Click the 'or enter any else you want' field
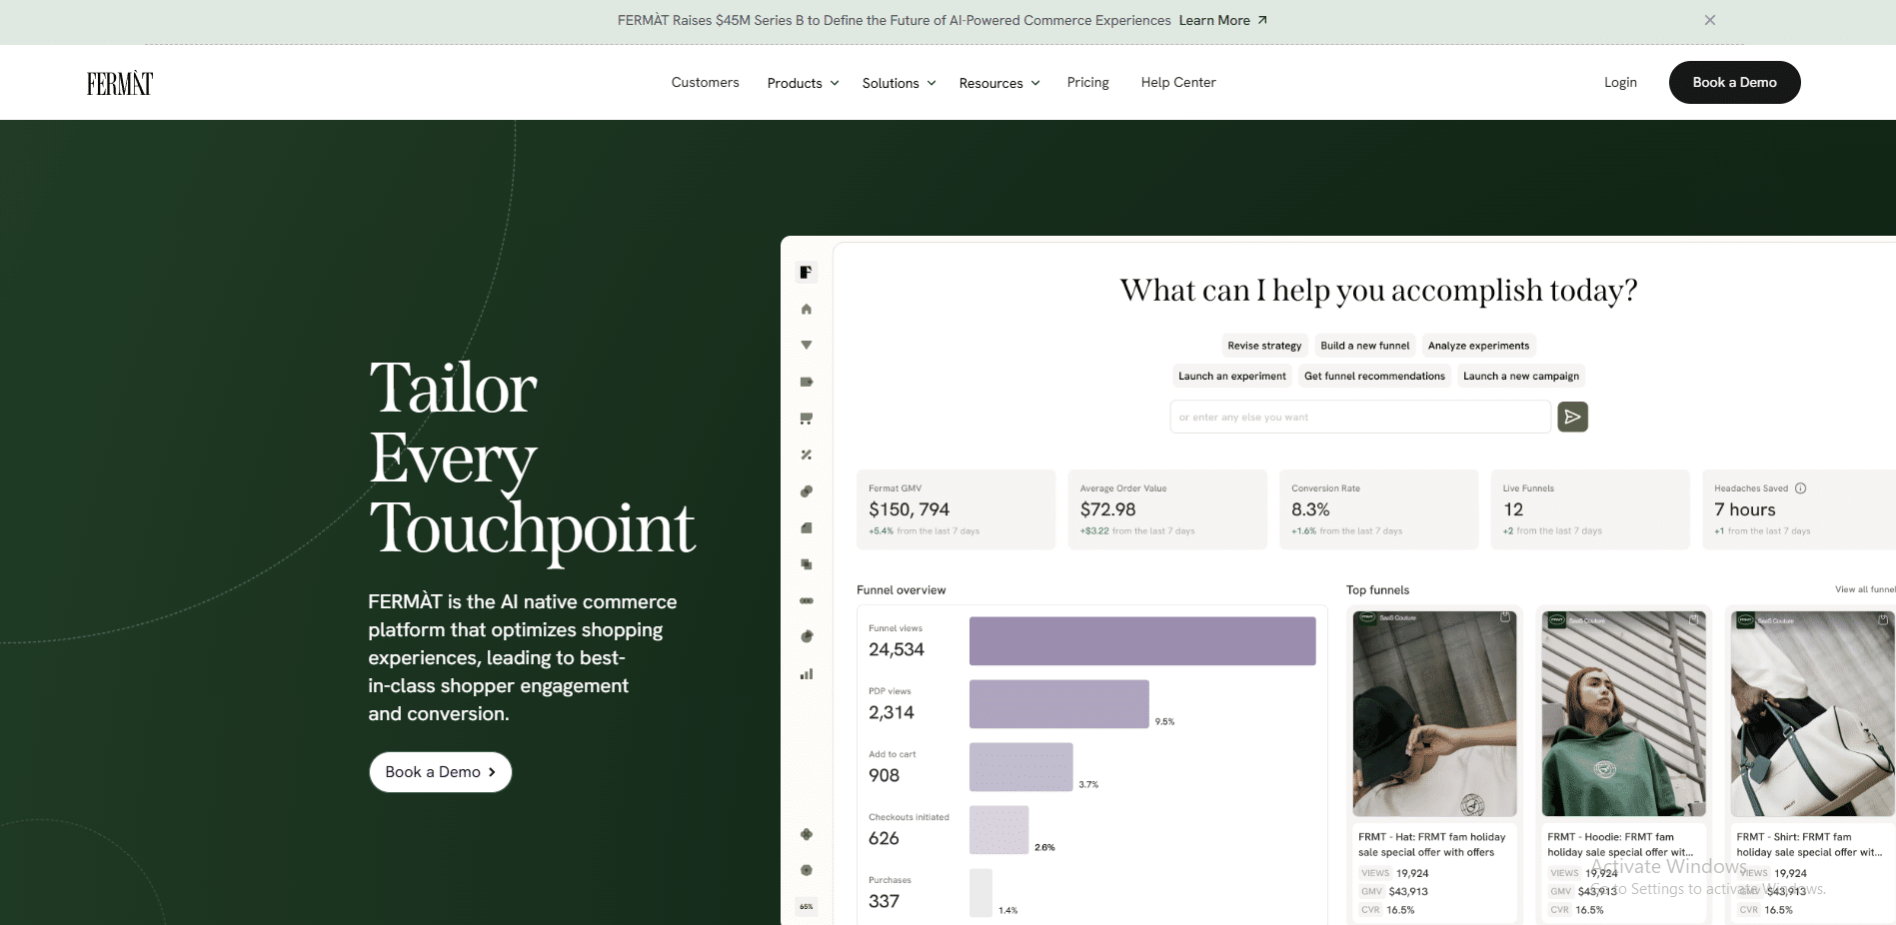Screen dimensions: 1896x925 pos(1359,418)
